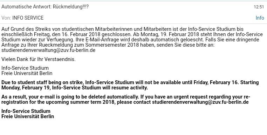Click the bold Freie Universität Berlin line

point(28,116)
